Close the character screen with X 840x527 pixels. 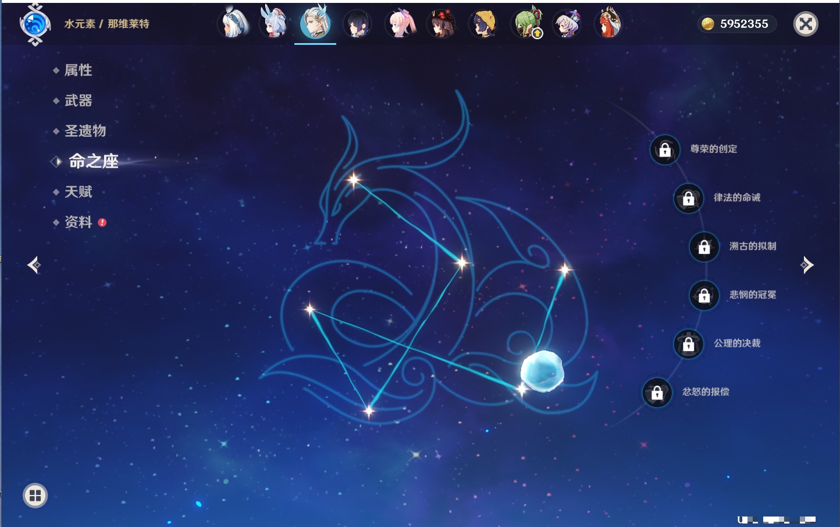click(806, 24)
